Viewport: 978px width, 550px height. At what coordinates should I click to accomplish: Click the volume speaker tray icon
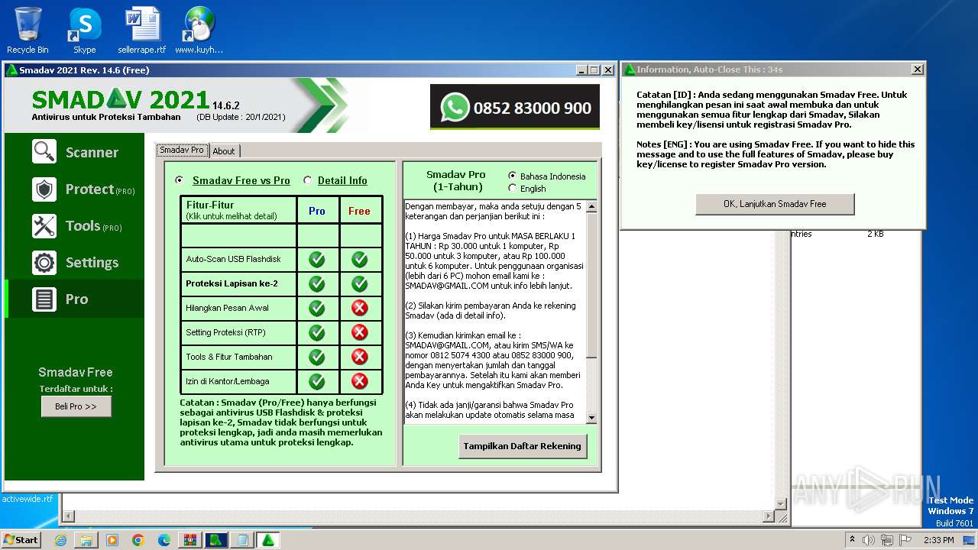(x=870, y=540)
